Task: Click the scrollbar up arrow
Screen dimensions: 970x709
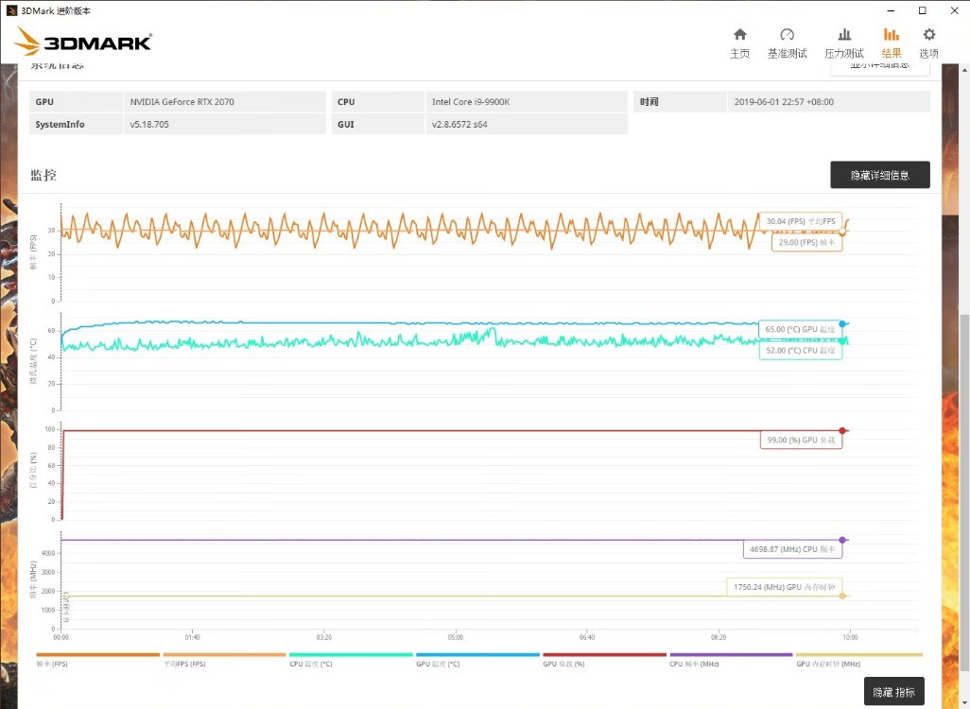Action: (963, 68)
